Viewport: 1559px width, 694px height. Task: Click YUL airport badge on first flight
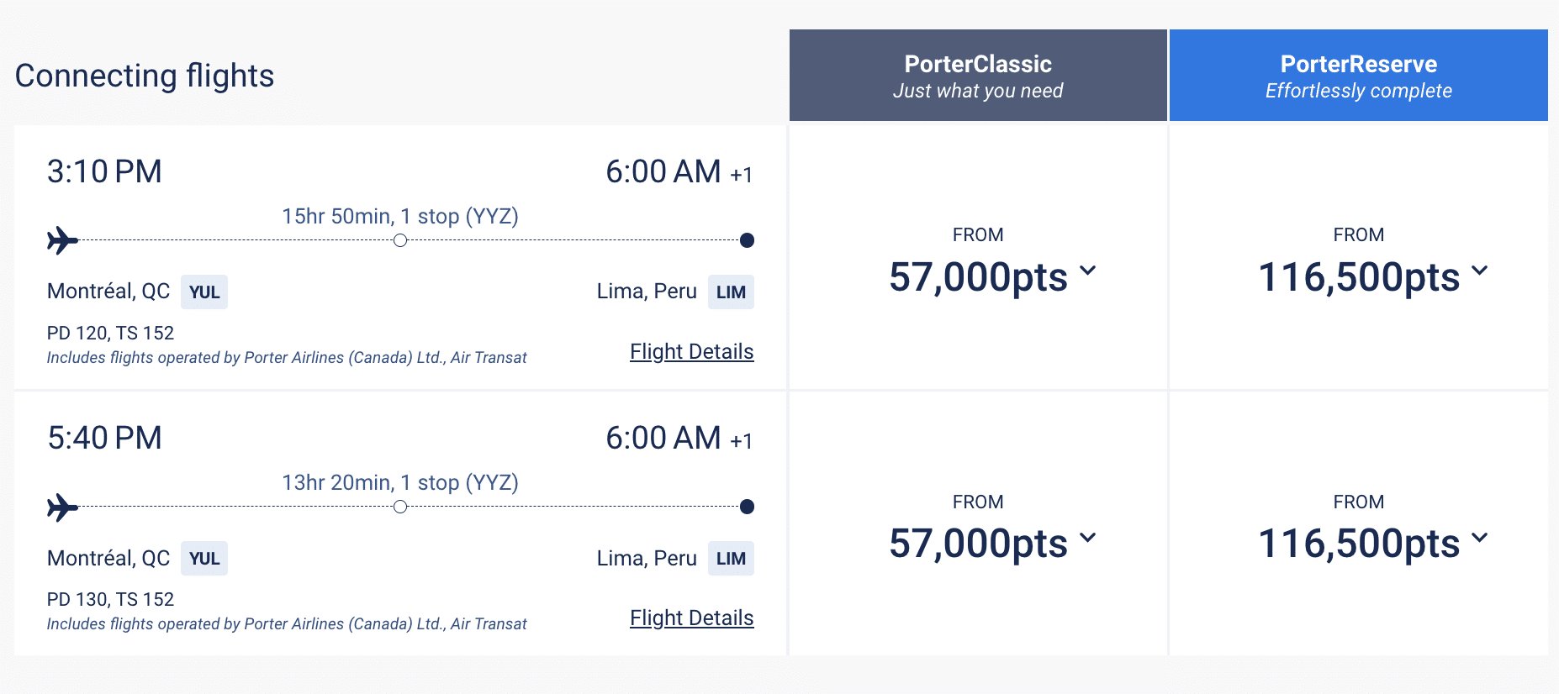(204, 292)
